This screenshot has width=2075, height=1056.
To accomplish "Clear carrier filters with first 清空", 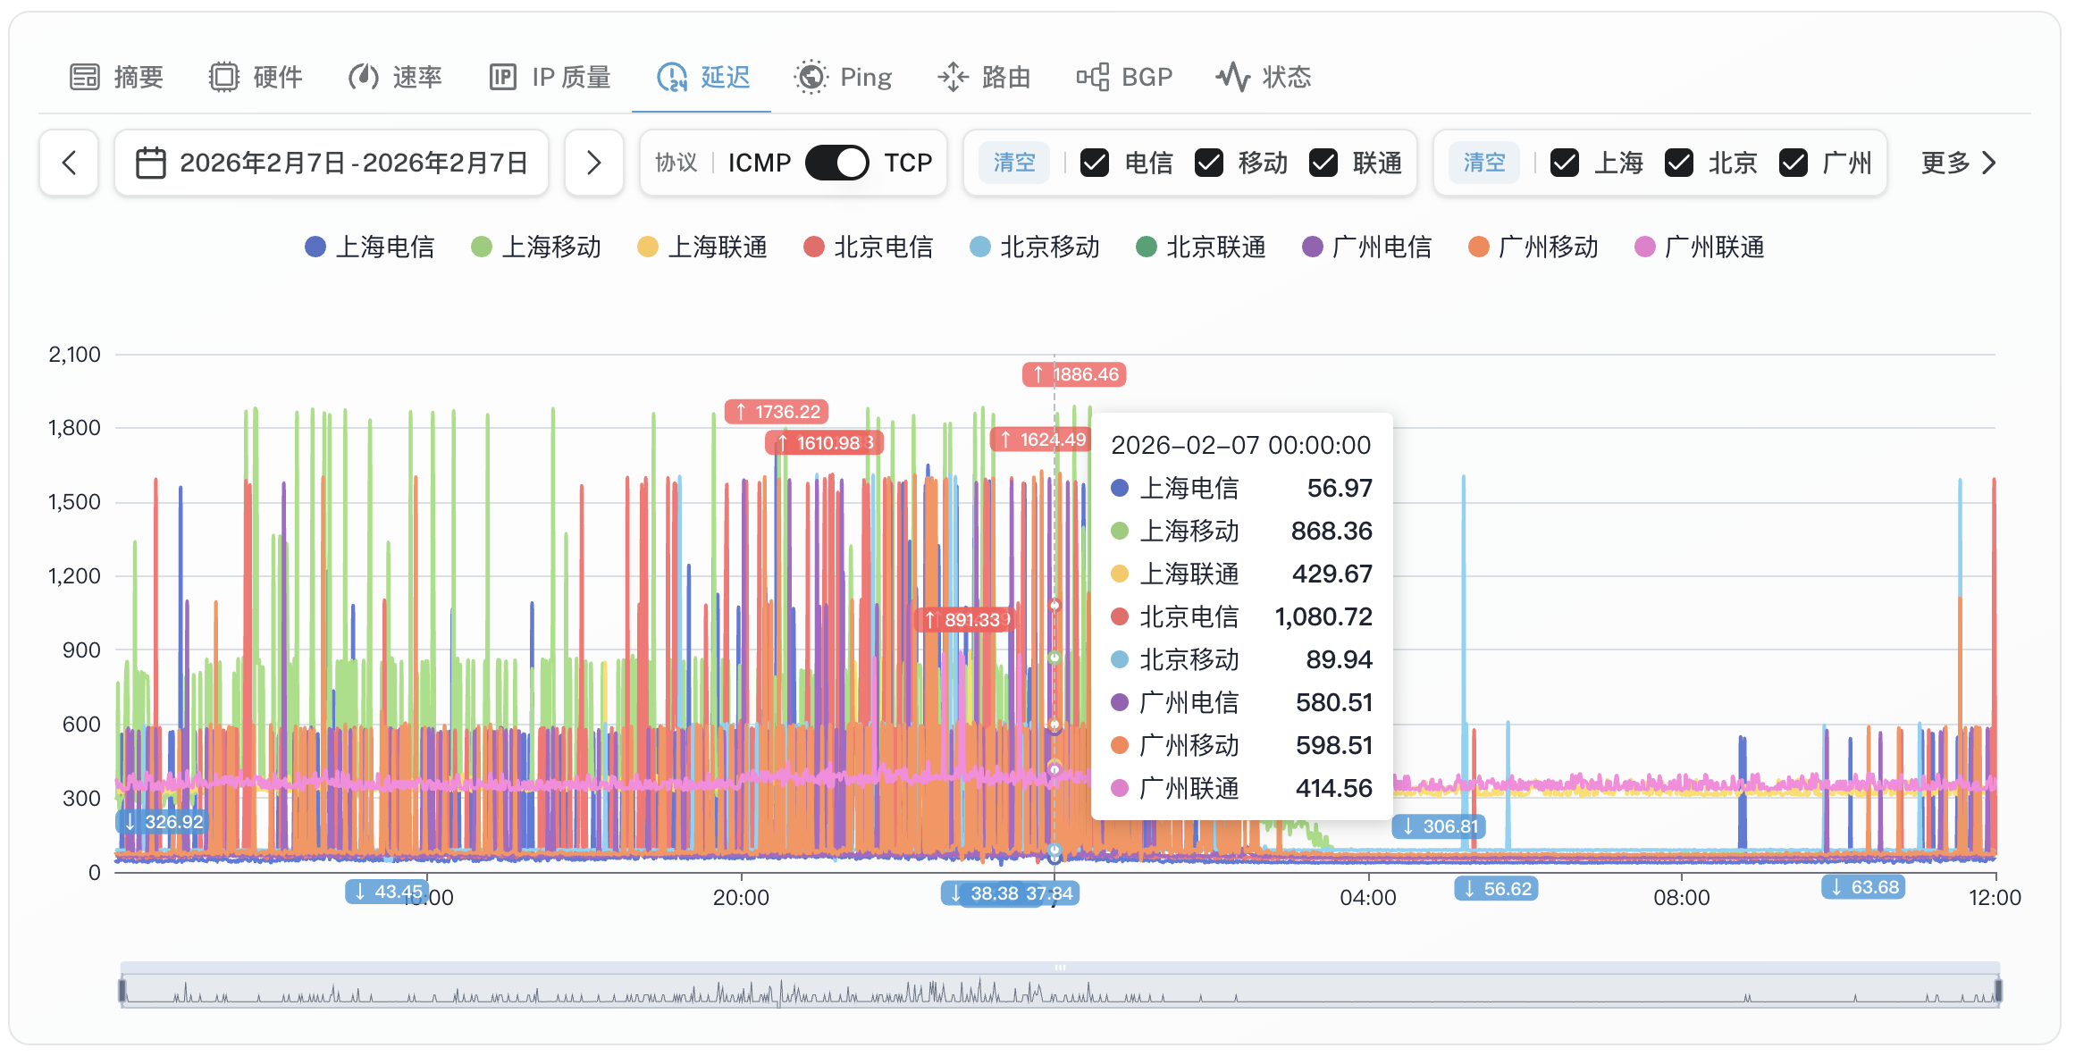I will point(1014,163).
